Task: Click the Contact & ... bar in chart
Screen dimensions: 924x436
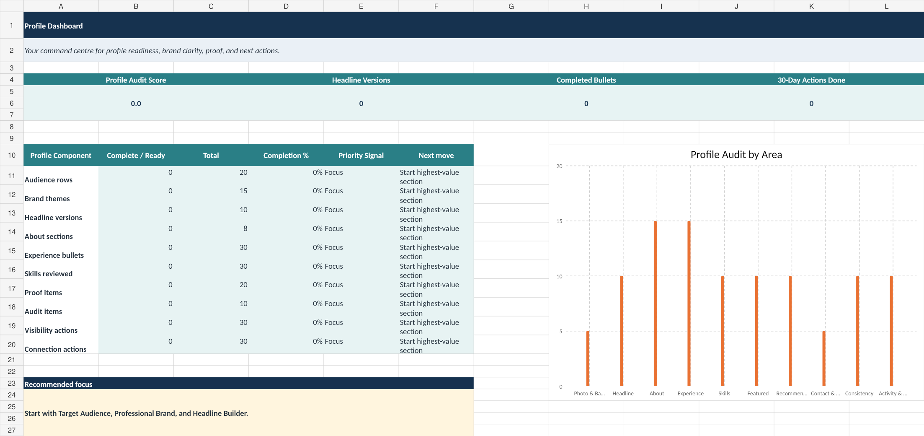Action: [824, 358]
